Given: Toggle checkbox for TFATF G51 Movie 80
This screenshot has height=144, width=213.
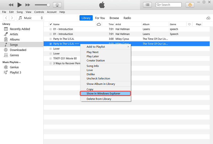Looking at the screenshot, I should coord(51,58).
